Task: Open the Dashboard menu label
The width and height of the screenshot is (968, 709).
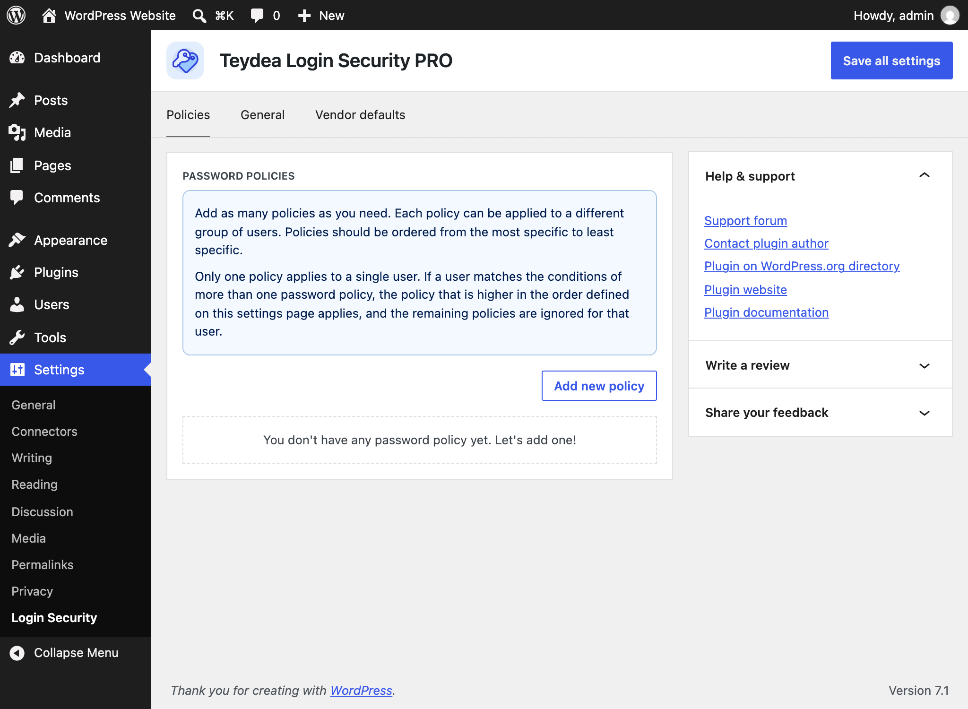Action: coord(67,58)
